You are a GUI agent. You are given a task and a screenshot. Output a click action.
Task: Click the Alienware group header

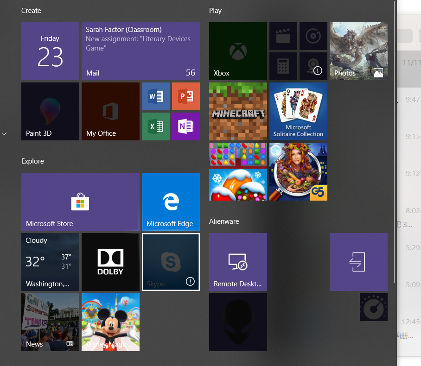click(224, 221)
